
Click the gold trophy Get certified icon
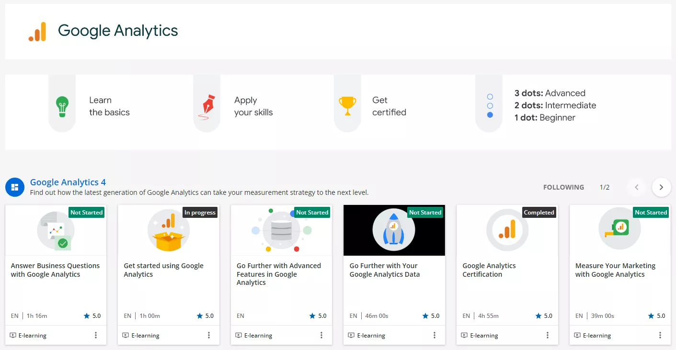pos(347,106)
